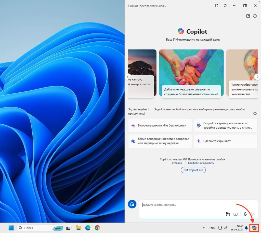Close the Copilot panel

[255, 6]
